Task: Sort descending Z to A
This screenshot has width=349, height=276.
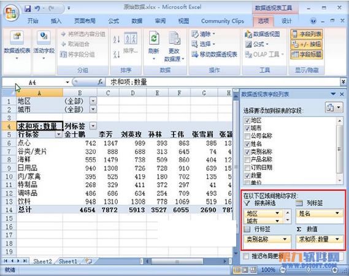Action: tap(117, 54)
